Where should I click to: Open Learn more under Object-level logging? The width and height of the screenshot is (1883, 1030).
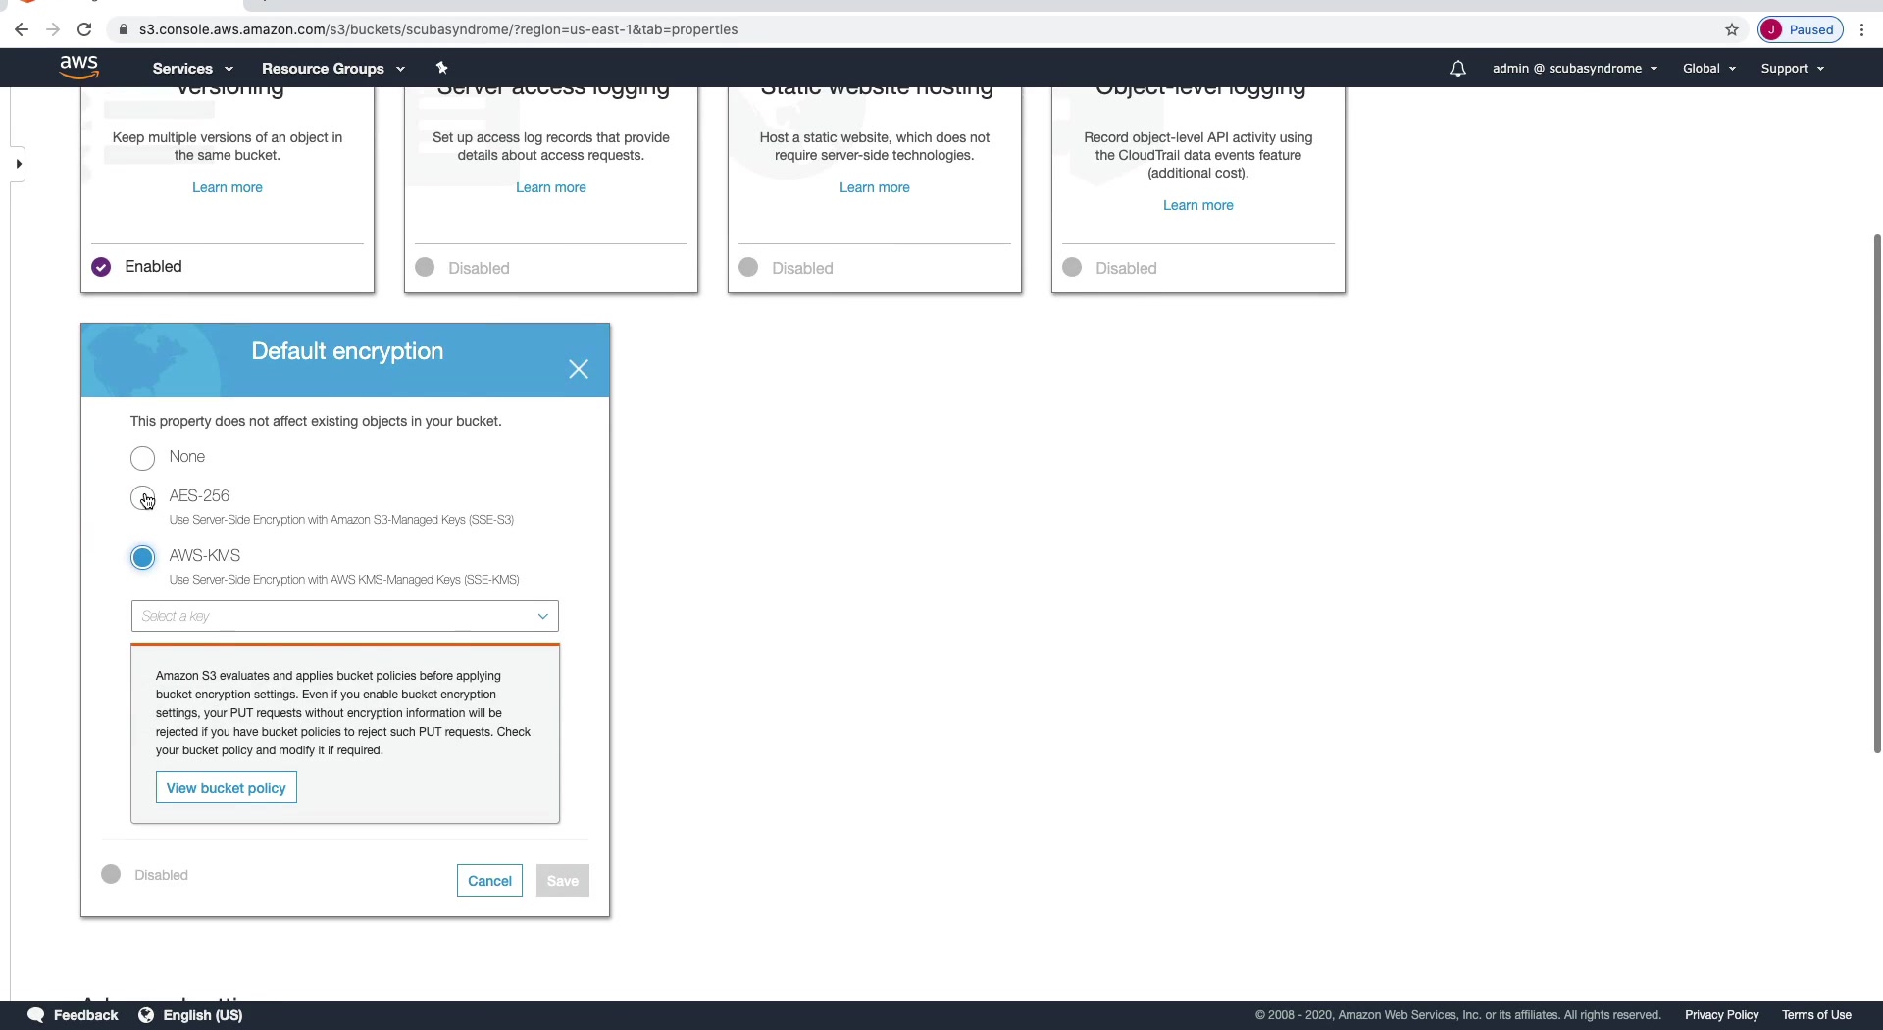[x=1198, y=205]
